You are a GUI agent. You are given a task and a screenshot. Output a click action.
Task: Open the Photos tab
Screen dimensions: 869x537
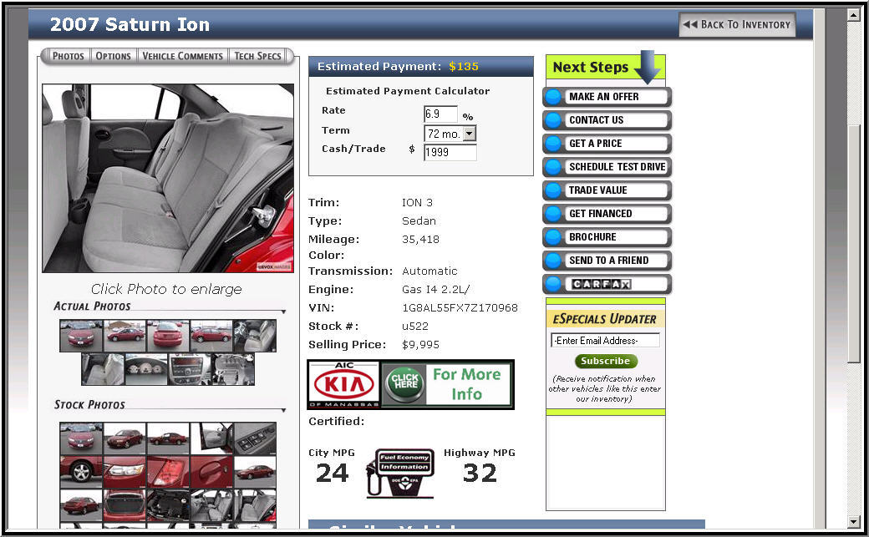coord(69,56)
